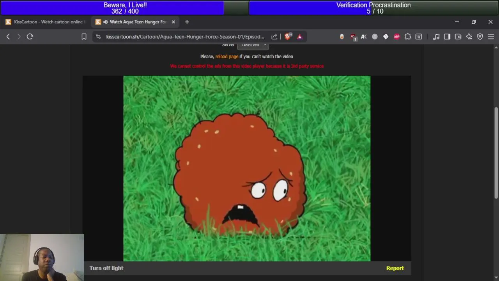Click the Meatwad video player

point(247,168)
